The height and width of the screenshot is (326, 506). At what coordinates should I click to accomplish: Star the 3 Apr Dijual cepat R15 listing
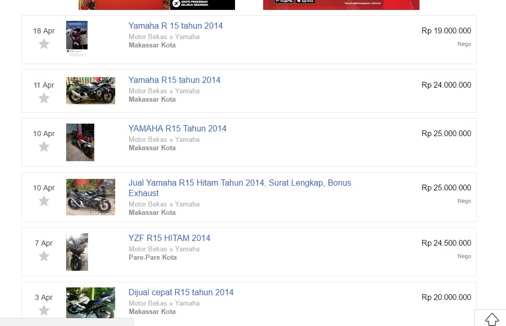click(x=44, y=310)
